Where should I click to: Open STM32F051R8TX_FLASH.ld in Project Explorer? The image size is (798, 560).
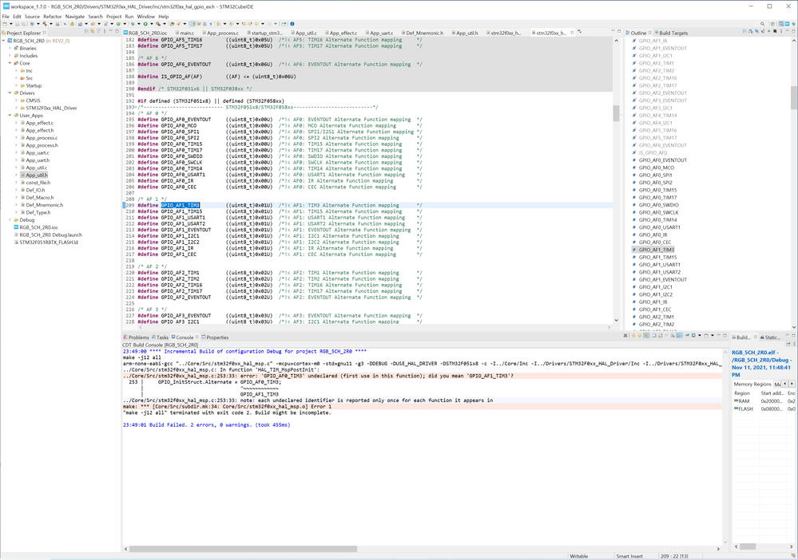(x=46, y=243)
